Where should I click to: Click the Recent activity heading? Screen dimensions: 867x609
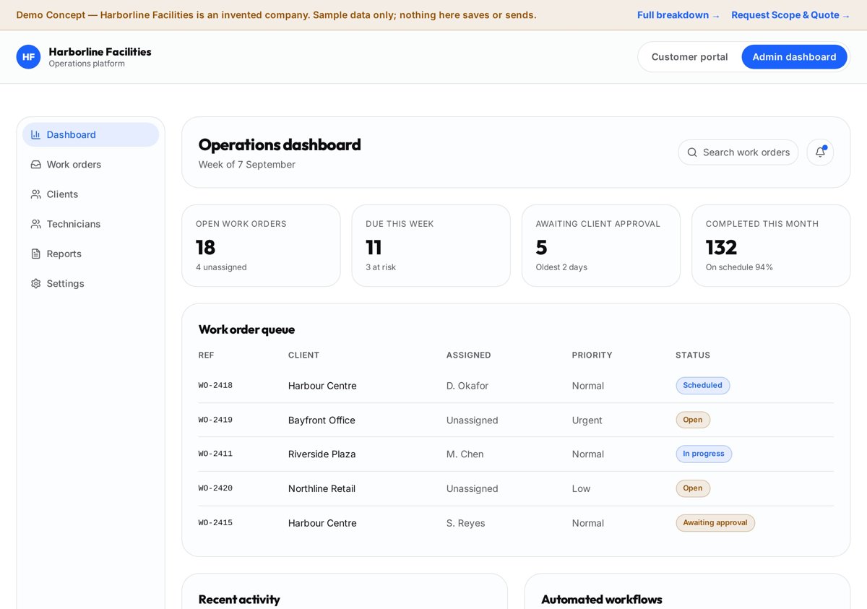point(239,600)
